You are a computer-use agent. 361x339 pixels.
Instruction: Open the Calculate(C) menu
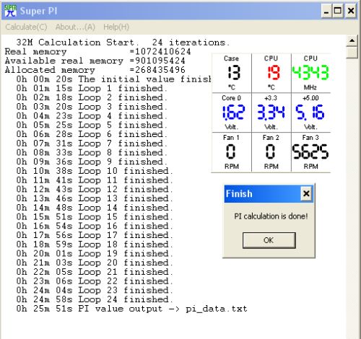coord(26,27)
